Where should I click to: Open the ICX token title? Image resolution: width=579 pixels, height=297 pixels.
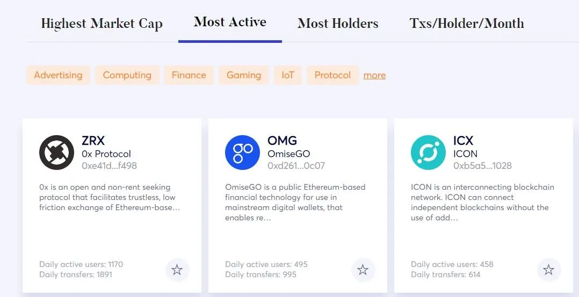463,140
